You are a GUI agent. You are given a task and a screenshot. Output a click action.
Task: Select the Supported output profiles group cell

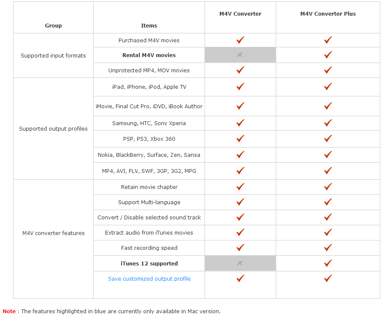[53, 128]
